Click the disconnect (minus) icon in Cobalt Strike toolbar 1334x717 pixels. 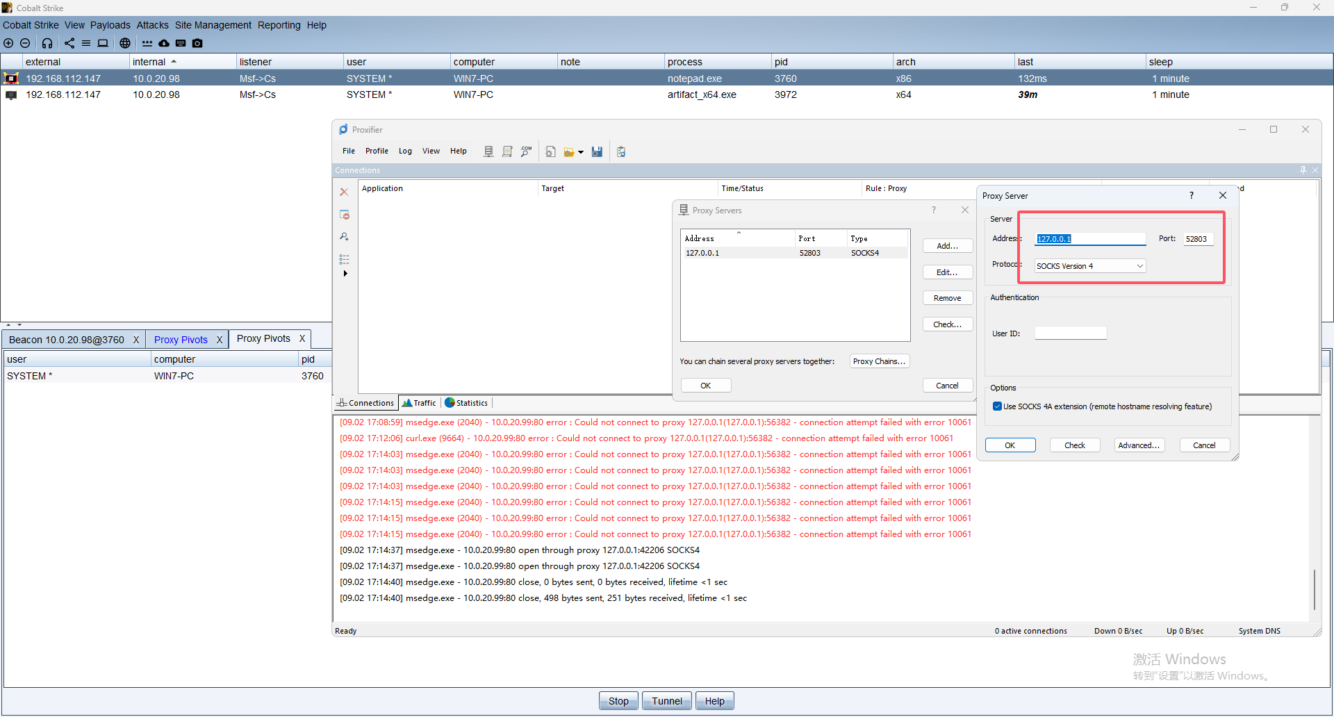click(x=25, y=43)
